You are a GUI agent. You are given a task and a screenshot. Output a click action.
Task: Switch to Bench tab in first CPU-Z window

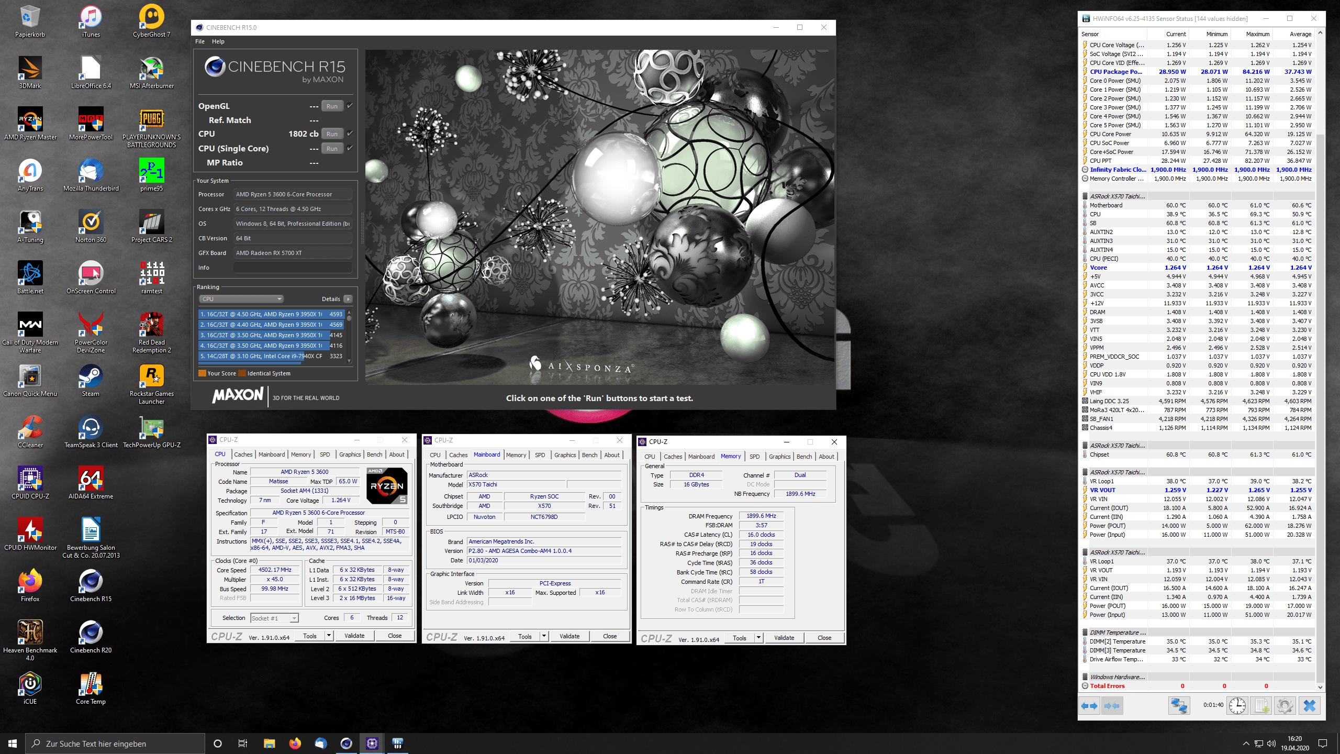(374, 454)
